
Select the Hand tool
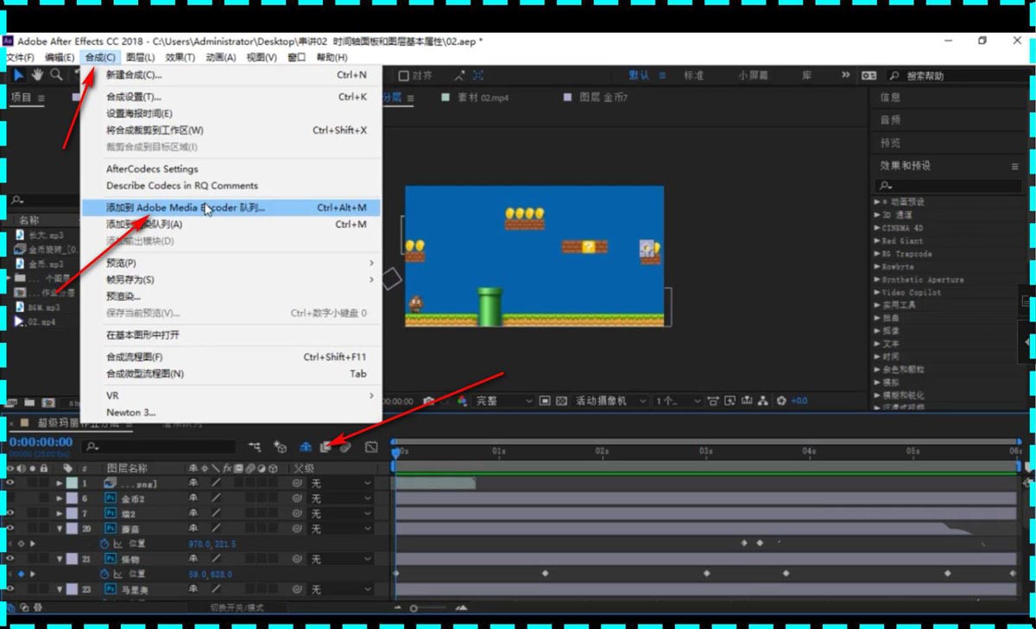click(x=38, y=76)
